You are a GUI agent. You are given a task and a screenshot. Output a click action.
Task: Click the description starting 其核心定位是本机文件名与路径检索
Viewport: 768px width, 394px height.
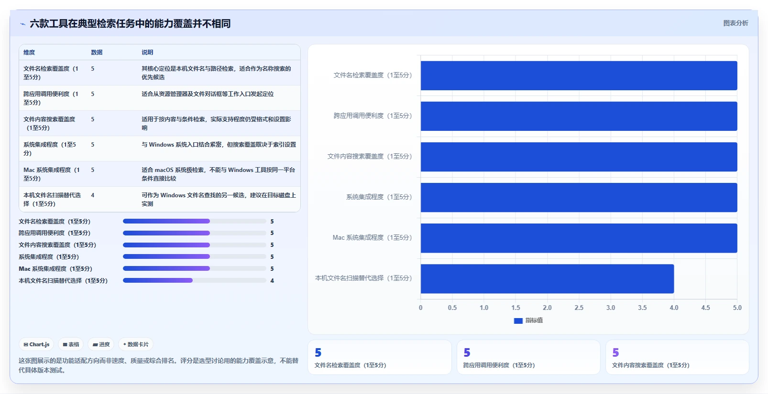(216, 73)
